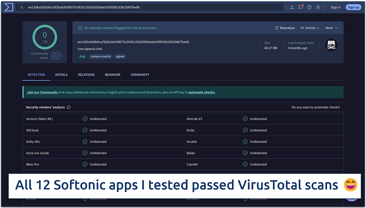Open the notifications chat icon
This screenshot has height=208, width=366.
[301, 7]
